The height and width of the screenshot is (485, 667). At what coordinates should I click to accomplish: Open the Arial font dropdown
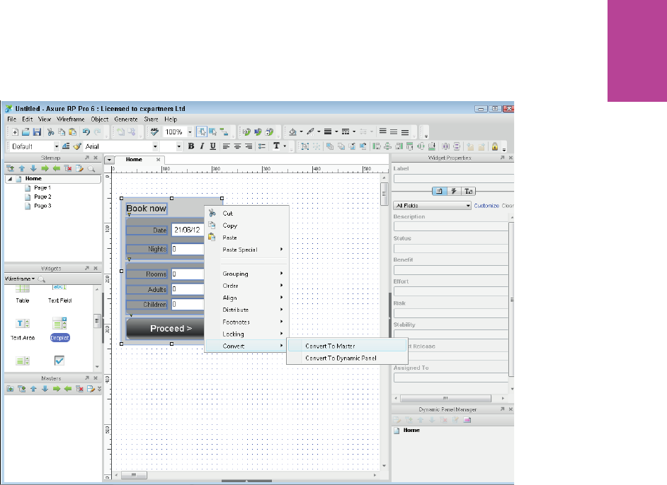coord(155,146)
